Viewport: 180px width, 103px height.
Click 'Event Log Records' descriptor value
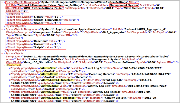coord(101,74)
